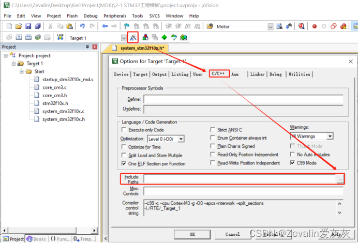This screenshot has height=243, width=358.
Task: Open the SVCS menu
Action: [x=155, y=16]
